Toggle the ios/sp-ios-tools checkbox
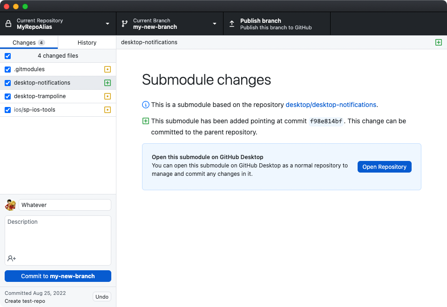This screenshot has width=447, height=307. [x=7, y=110]
